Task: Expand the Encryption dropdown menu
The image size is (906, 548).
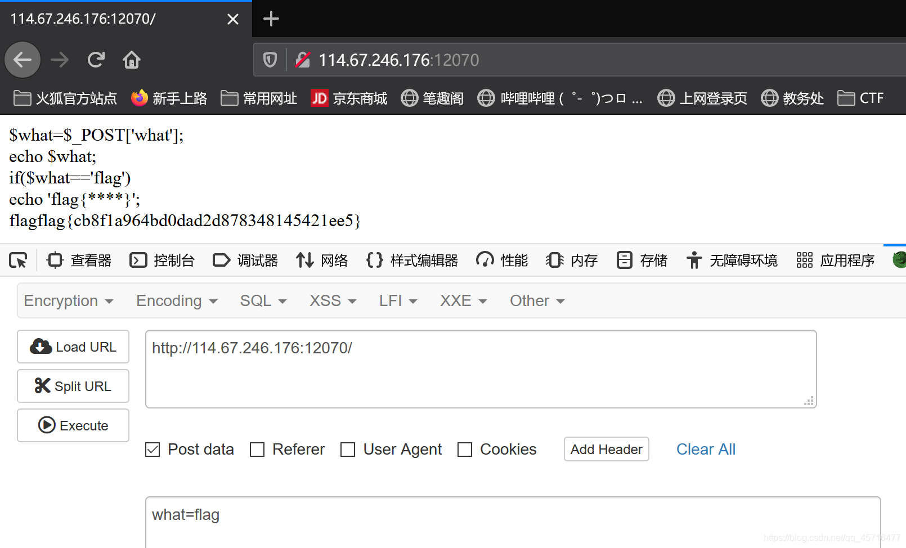Action: [x=69, y=301]
